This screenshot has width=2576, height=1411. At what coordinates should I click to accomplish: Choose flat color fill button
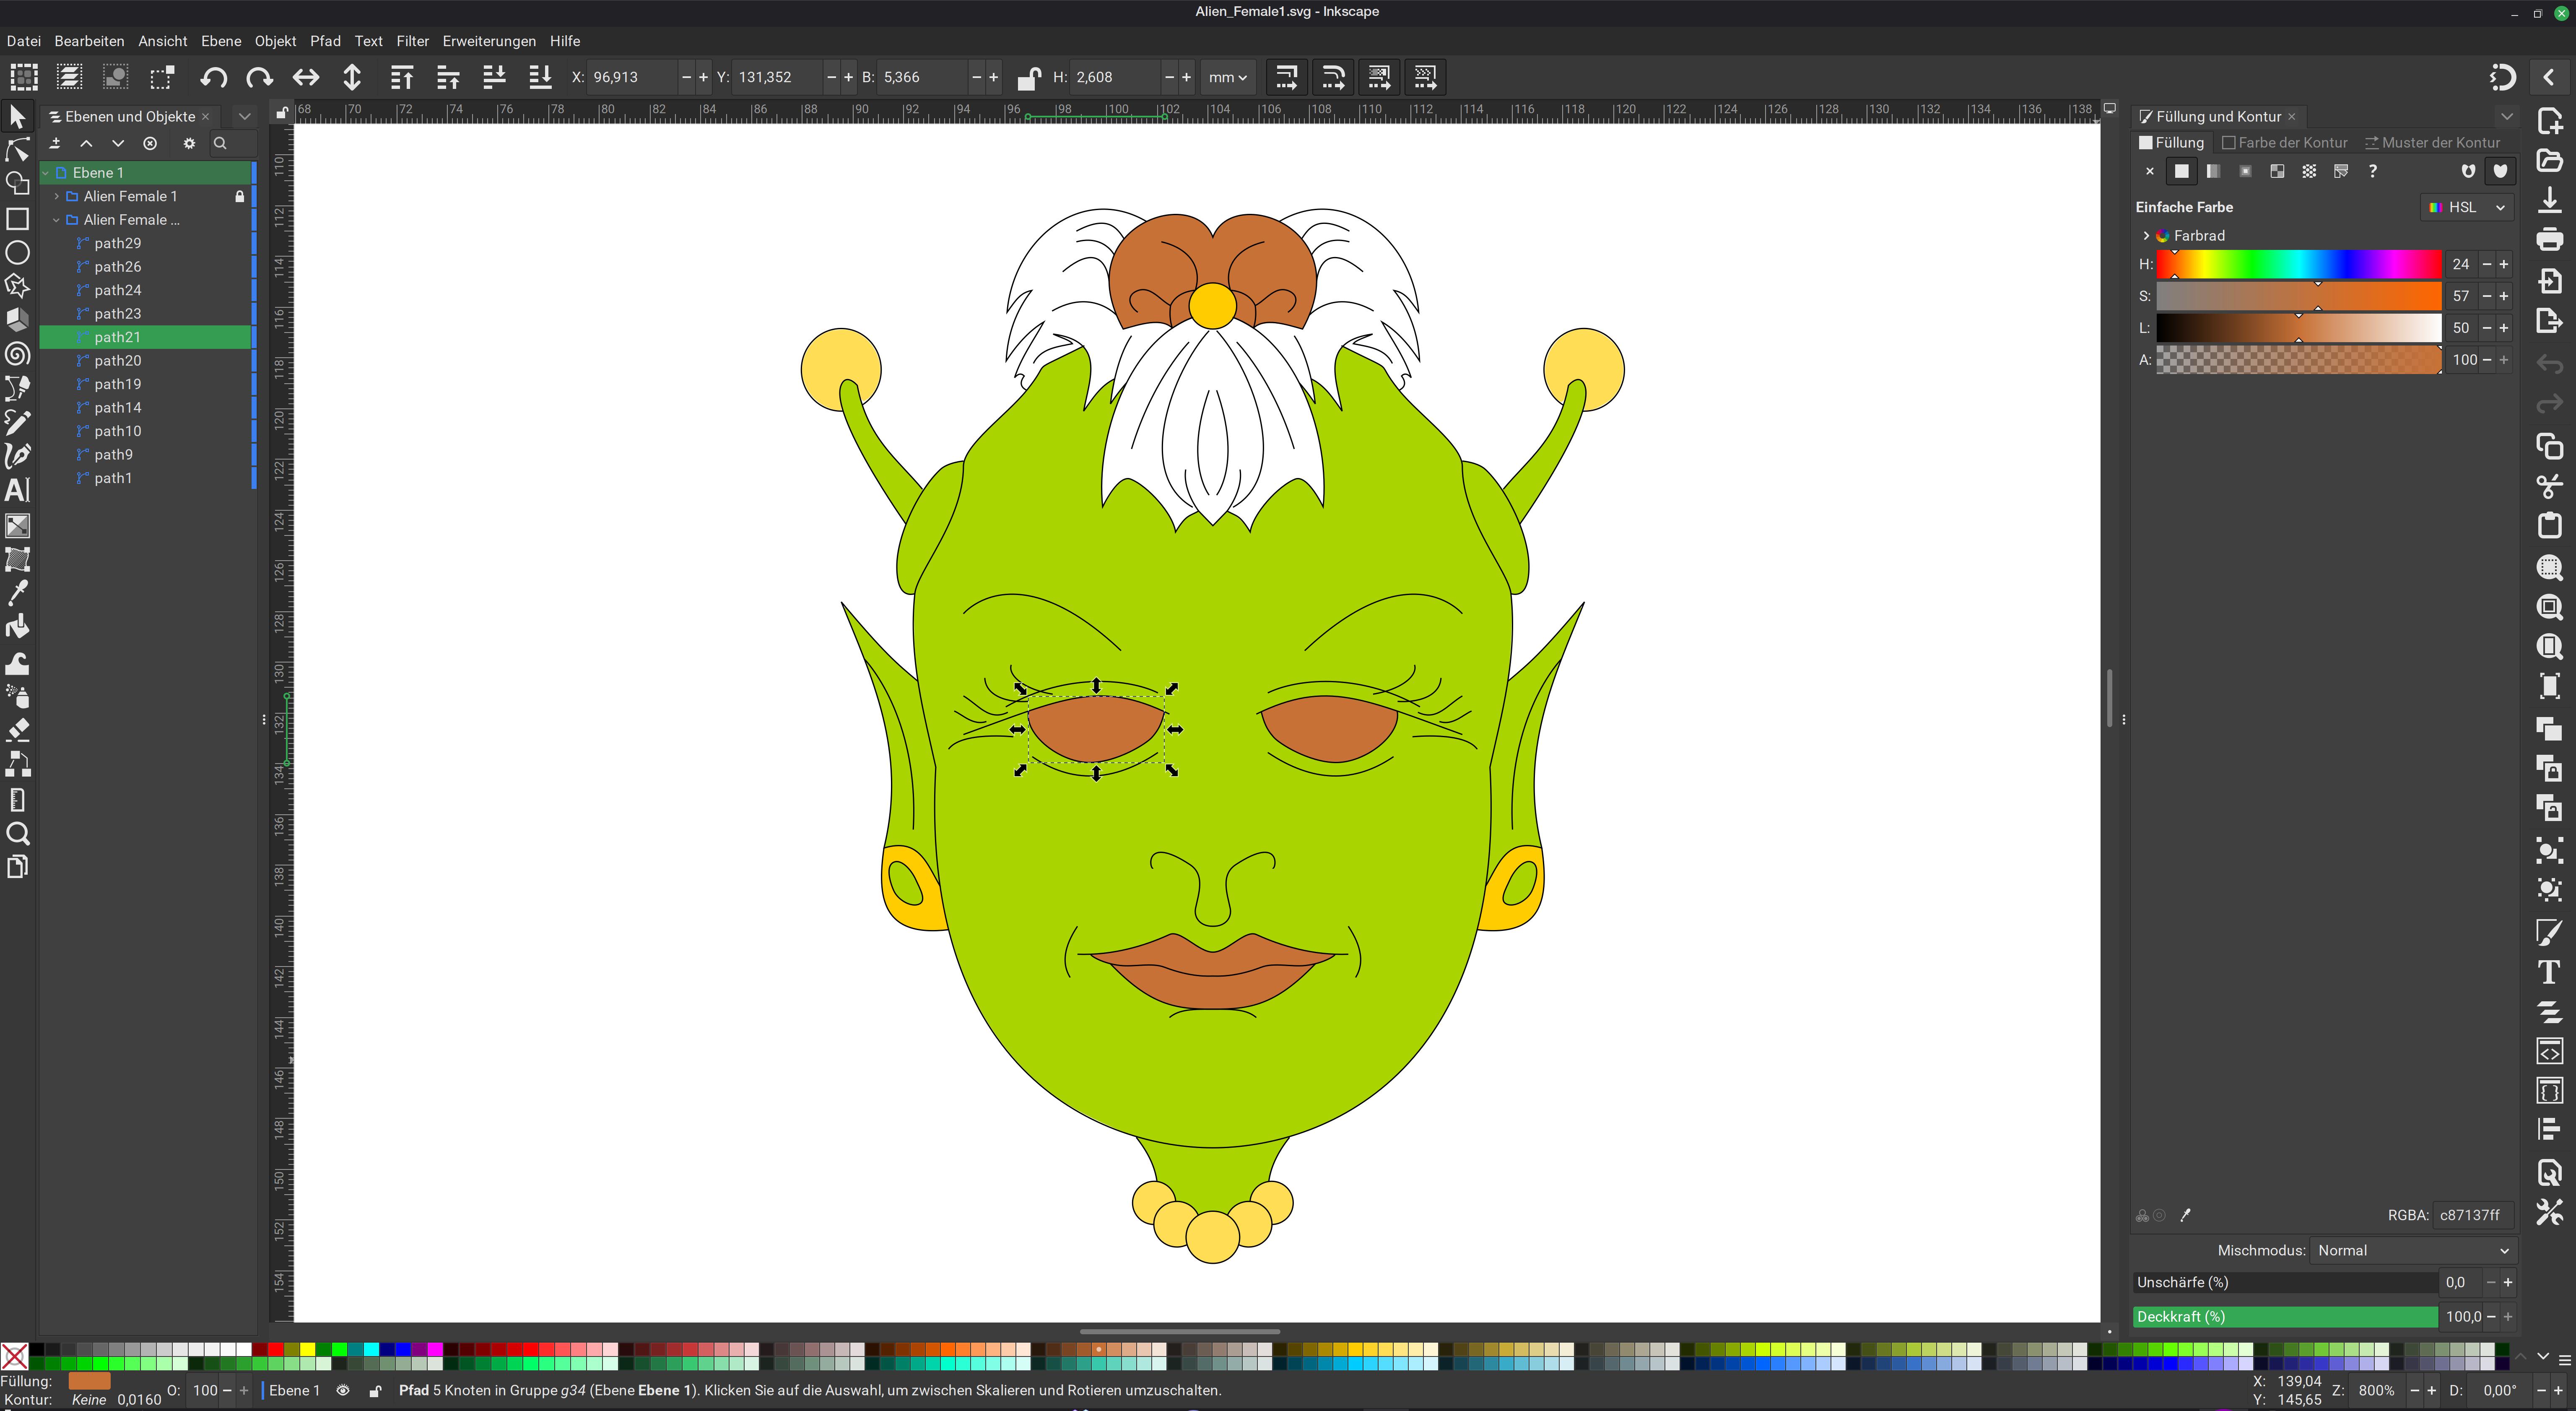2181,172
